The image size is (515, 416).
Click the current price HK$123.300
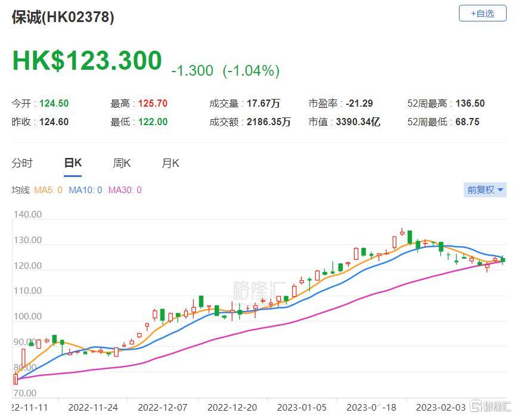(87, 60)
